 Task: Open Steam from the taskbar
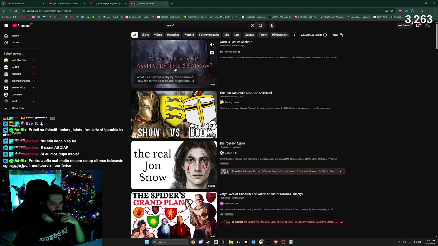208,242
